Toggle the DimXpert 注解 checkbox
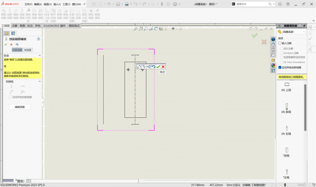This screenshot has height=187, width=316. (x=282, y=53)
